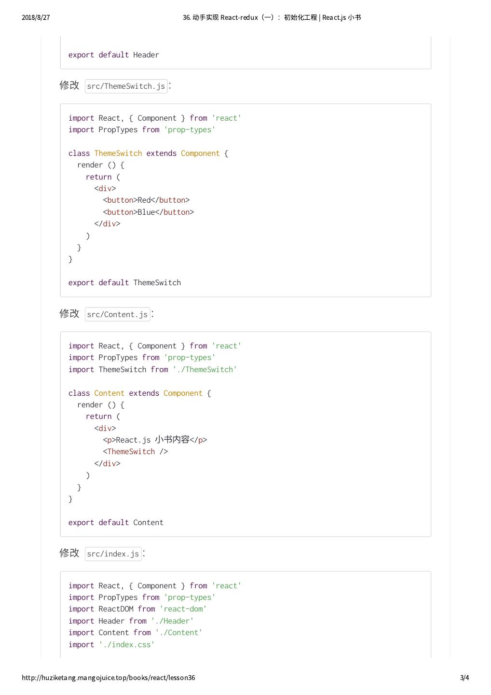The image size is (491, 695).
Task: Click the footer URL huziketang.mangojuice.top link
Action: 108,678
